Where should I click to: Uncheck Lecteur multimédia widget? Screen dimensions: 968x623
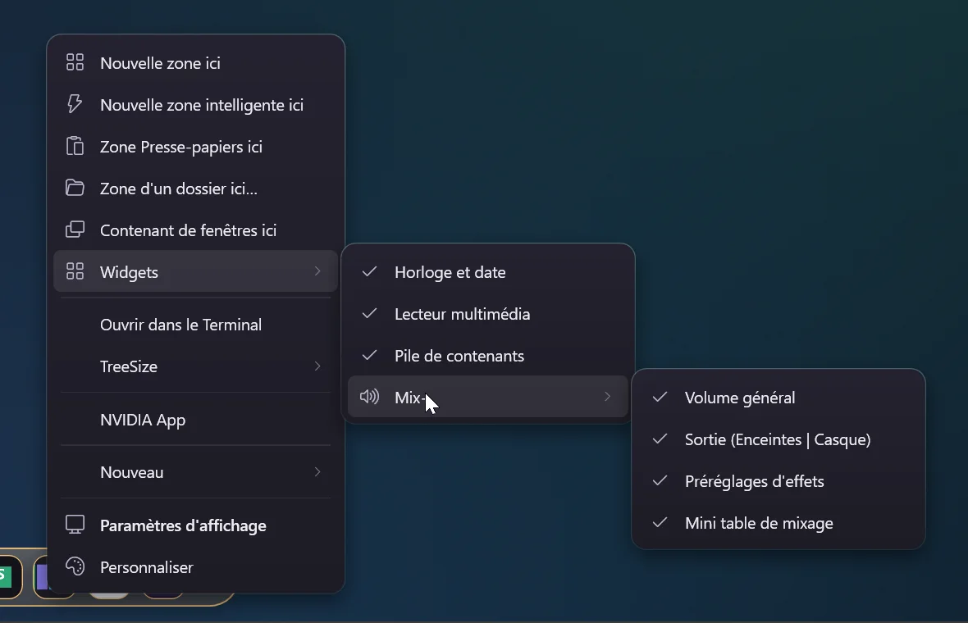tap(488, 314)
